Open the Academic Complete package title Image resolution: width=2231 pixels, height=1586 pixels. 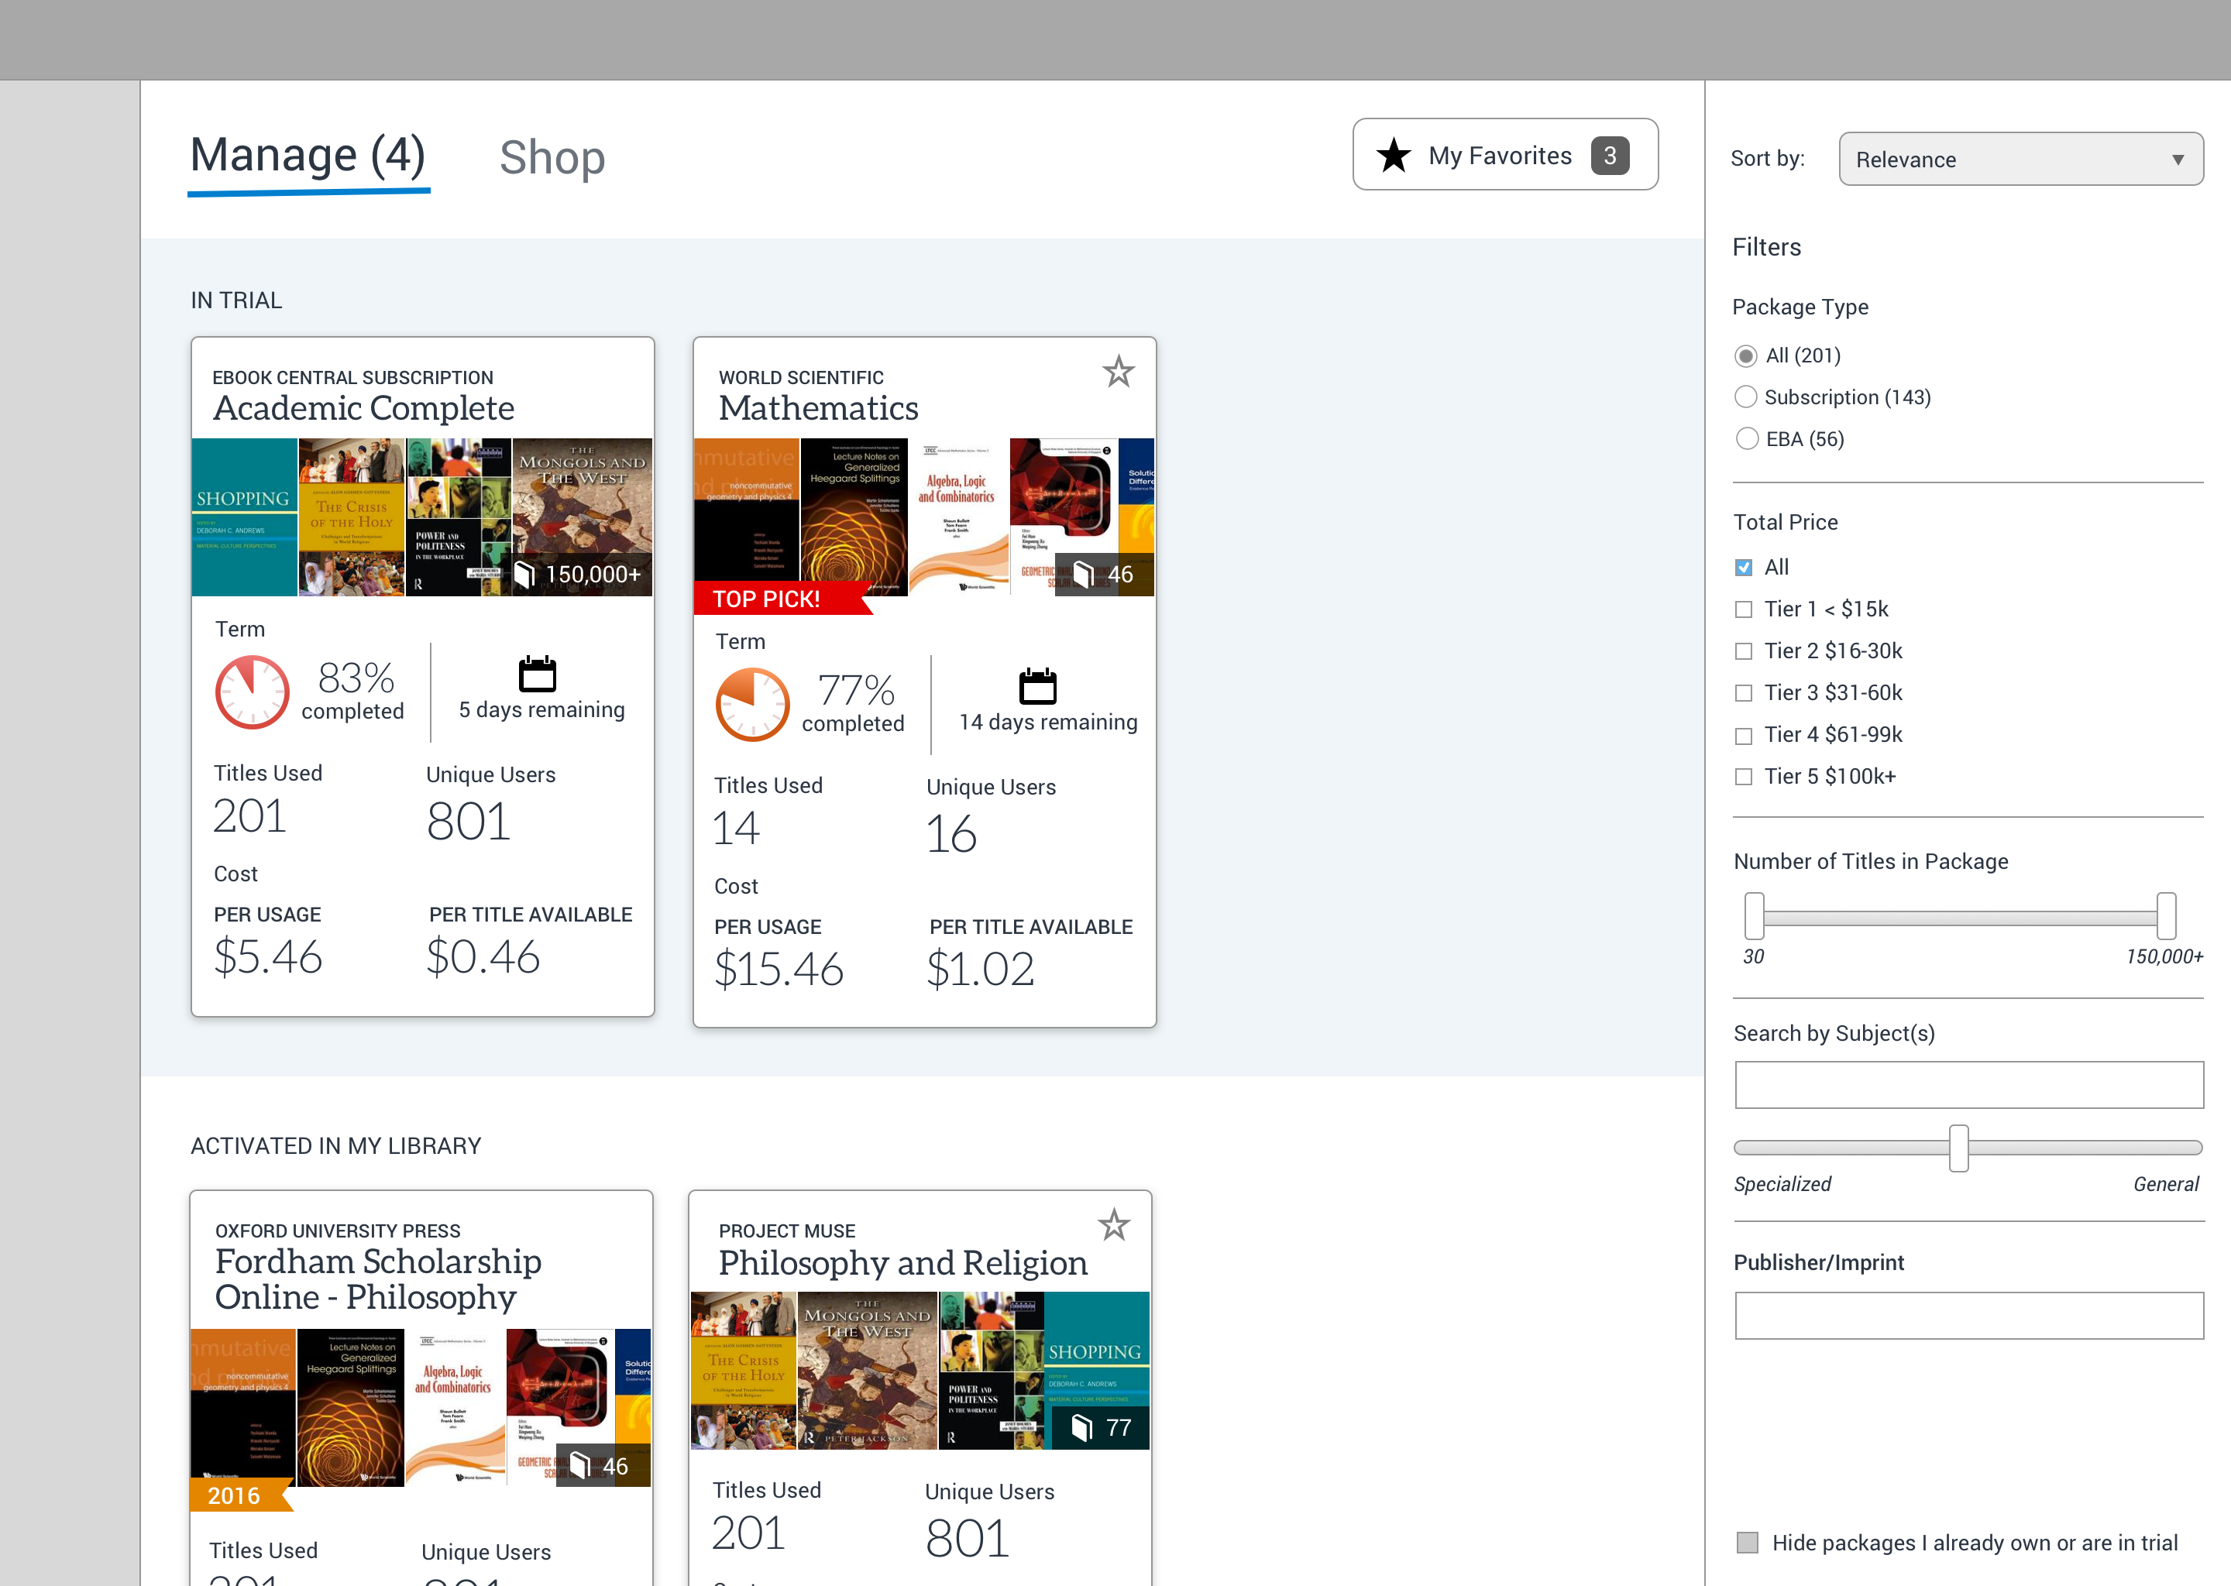click(363, 408)
